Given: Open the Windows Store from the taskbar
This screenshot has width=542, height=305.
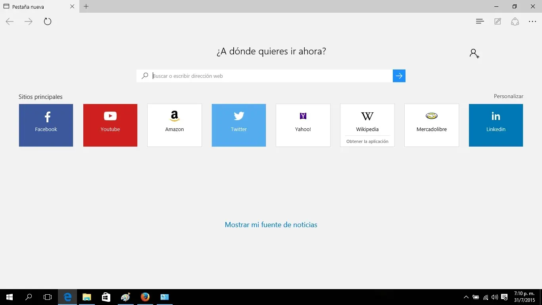Looking at the screenshot, I should click(x=106, y=297).
